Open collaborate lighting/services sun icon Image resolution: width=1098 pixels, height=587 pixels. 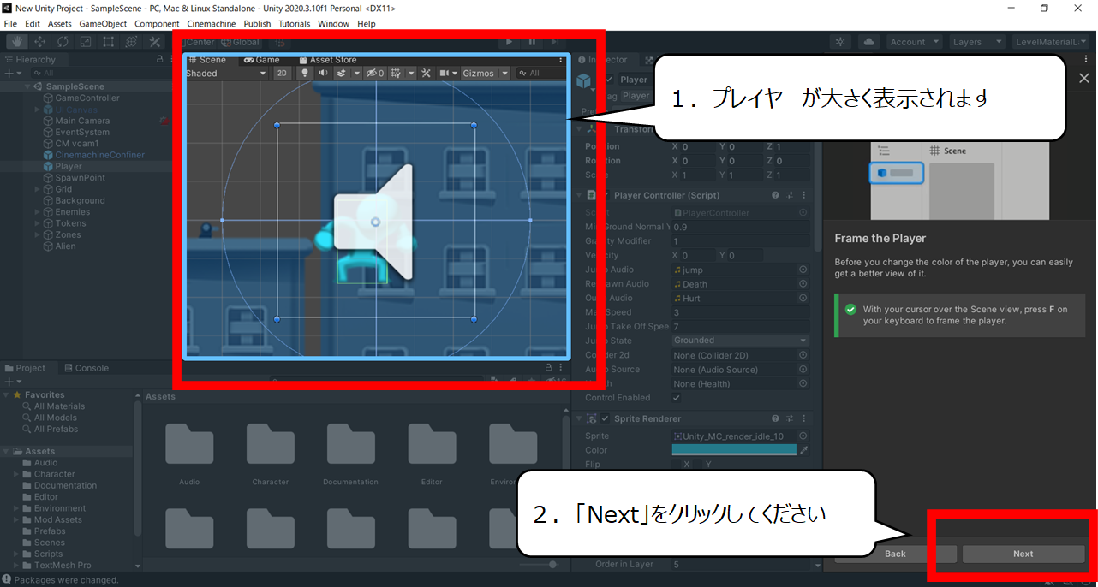841,42
